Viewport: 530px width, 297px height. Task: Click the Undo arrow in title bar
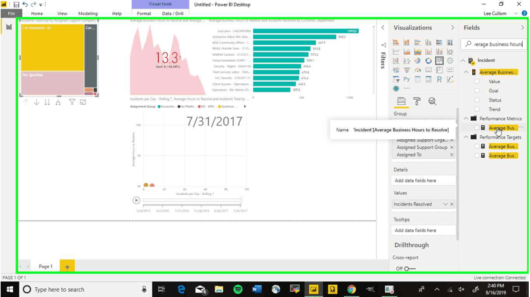click(25, 5)
